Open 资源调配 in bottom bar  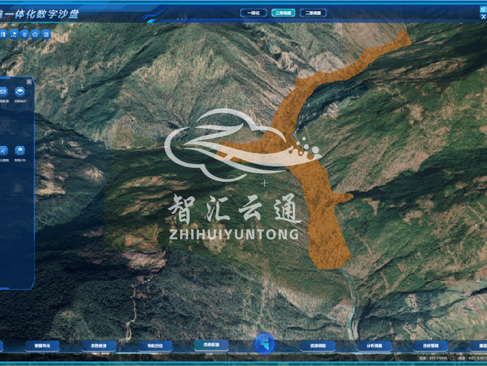click(x=318, y=346)
